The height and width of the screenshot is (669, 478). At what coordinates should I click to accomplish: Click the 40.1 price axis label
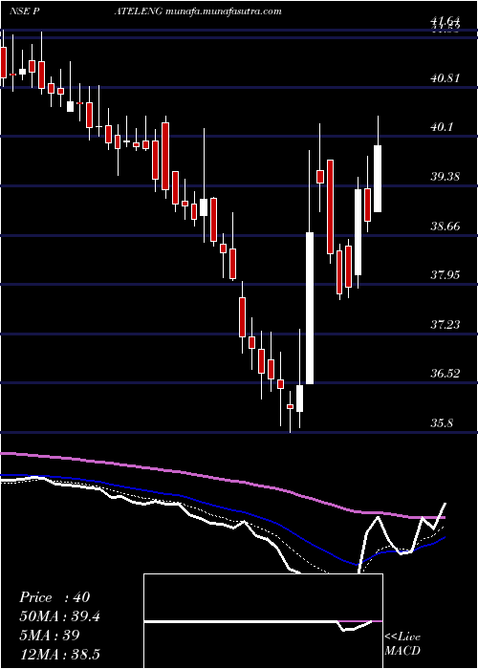445,127
